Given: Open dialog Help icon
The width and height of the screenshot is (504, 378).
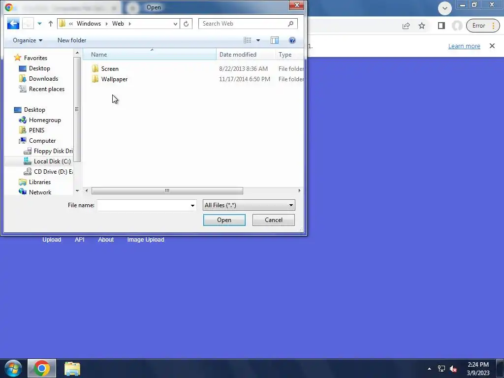Looking at the screenshot, I should 292,40.
